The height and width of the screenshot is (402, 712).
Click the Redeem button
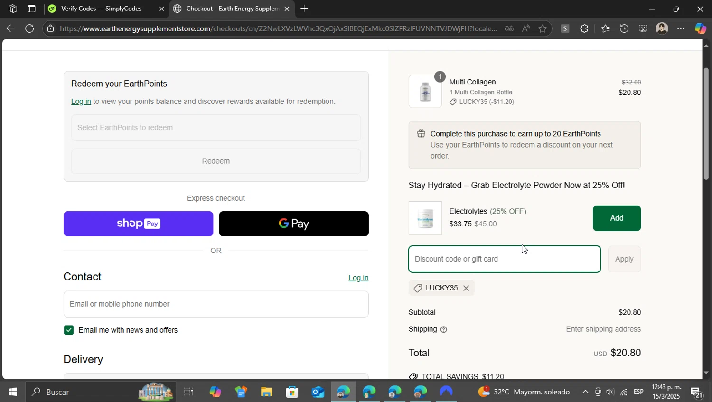tap(216, 161)
